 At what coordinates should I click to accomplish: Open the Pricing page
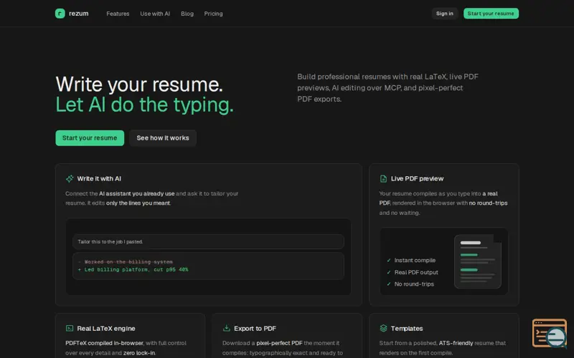pos(213,14)
